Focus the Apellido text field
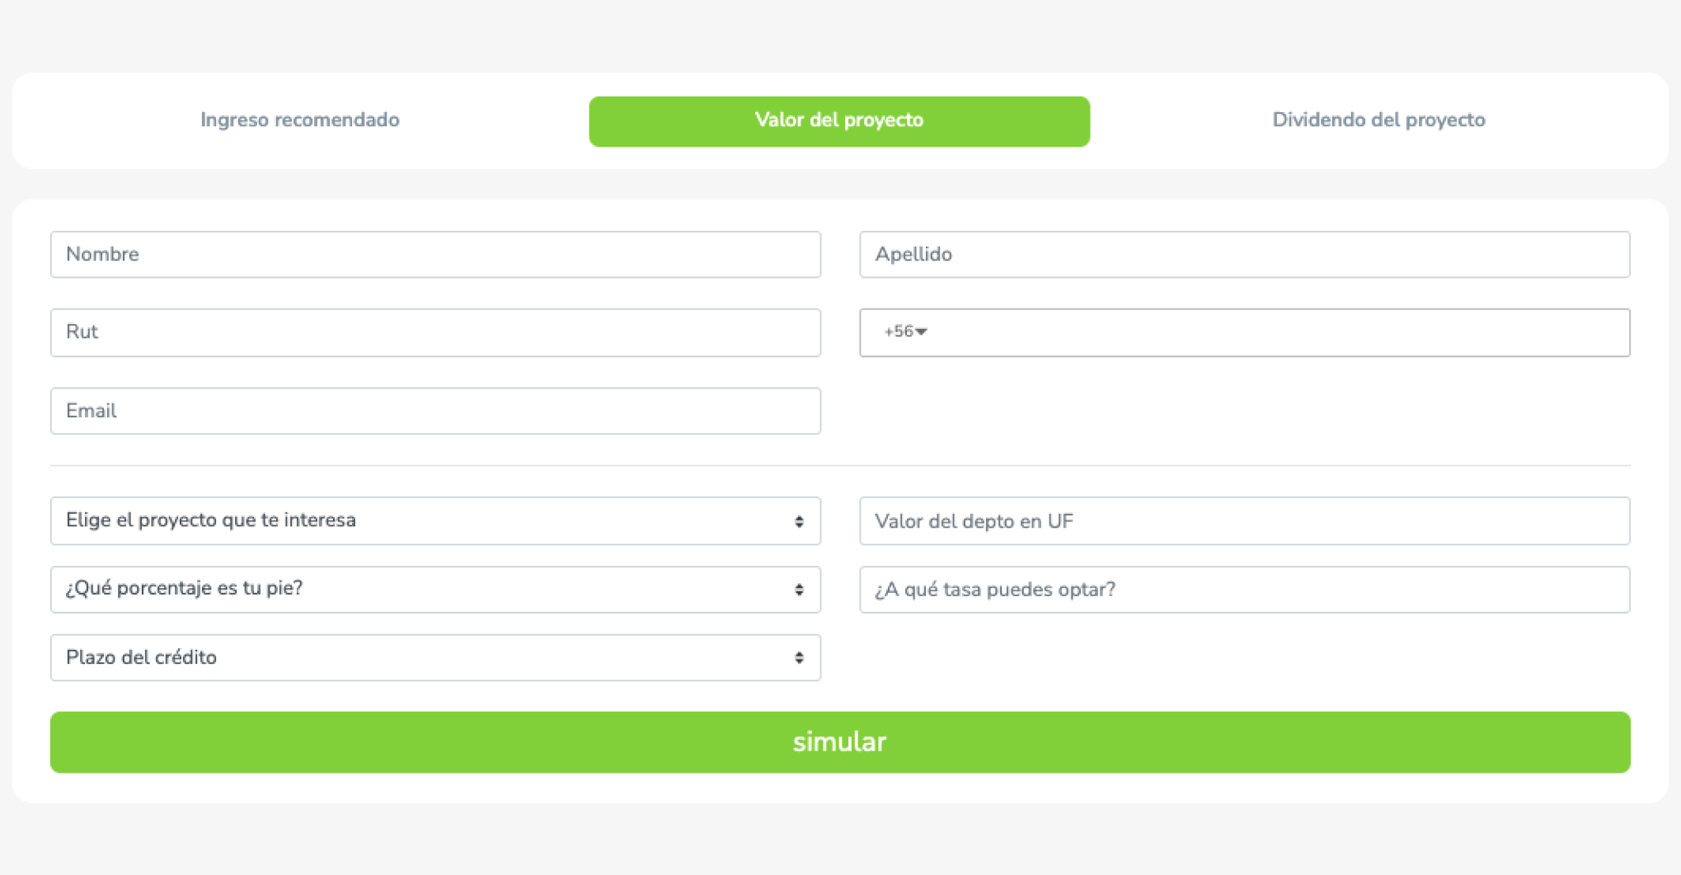 point(1244,255)
